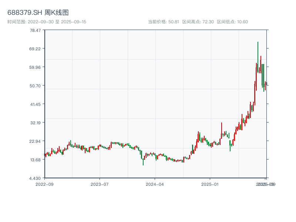Click the y-axis value 41.45
Viewport: 296px width, 222px height.
36,104
